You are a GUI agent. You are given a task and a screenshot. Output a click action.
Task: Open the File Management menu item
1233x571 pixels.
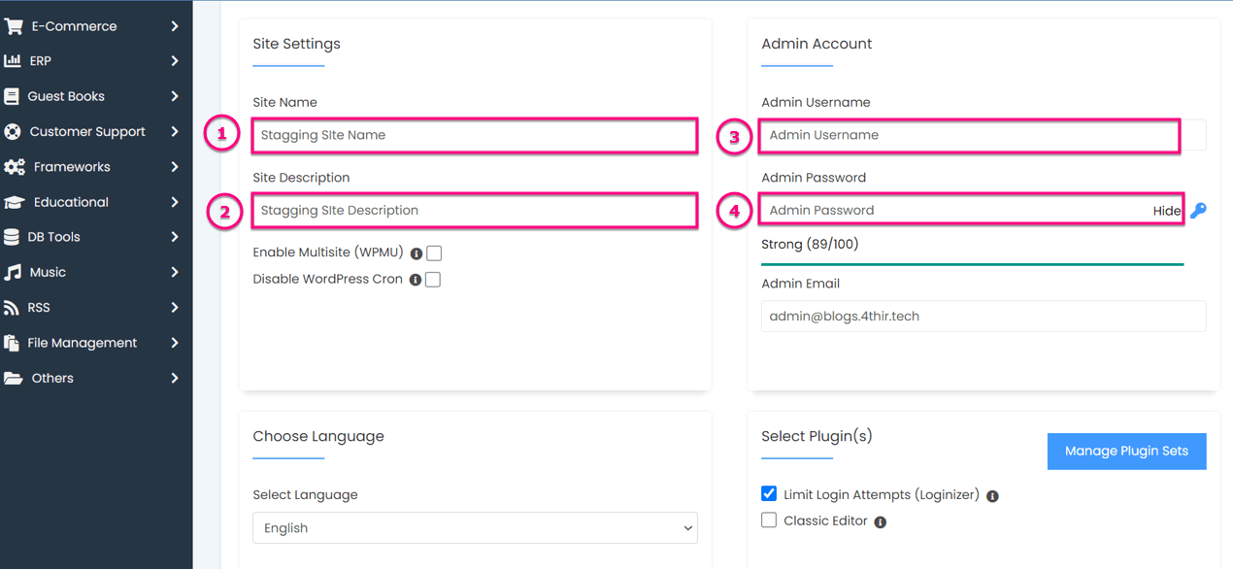(83, 343)
